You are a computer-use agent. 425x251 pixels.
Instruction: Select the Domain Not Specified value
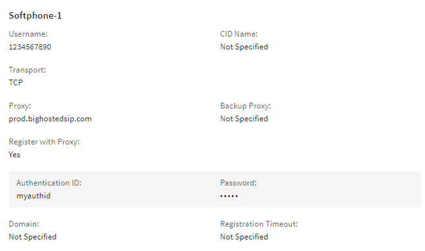tap(33, 237)
